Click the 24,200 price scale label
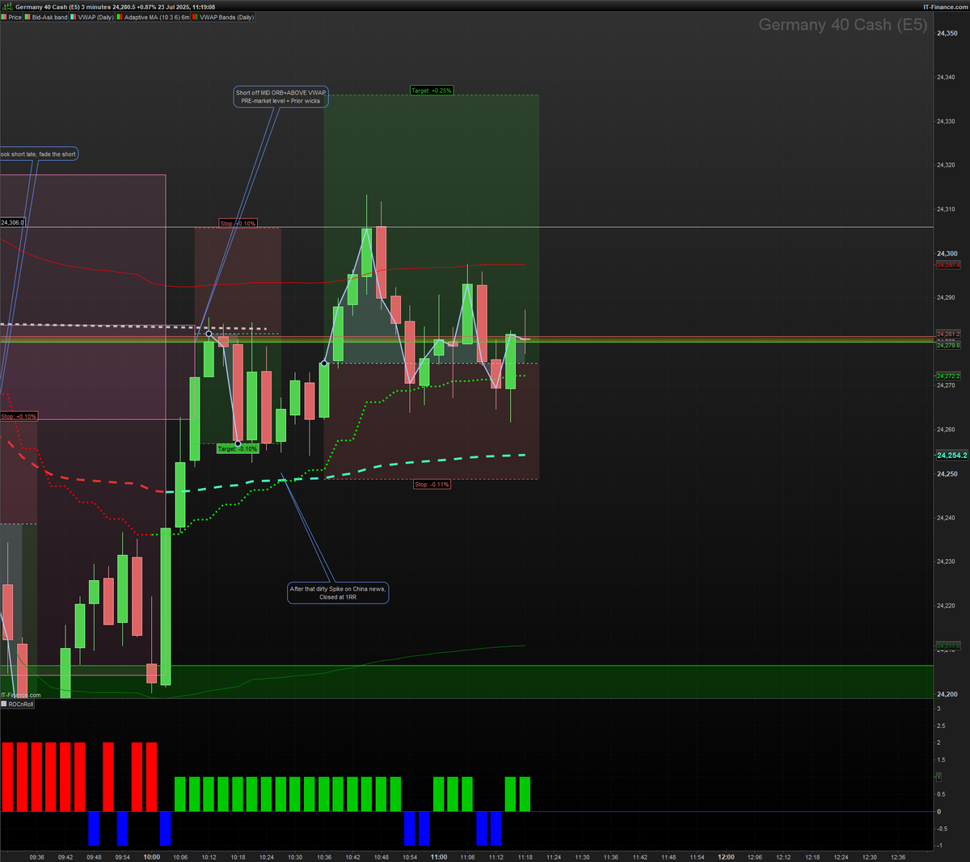This screenshot has width=970, height=862. click(947, 695)
